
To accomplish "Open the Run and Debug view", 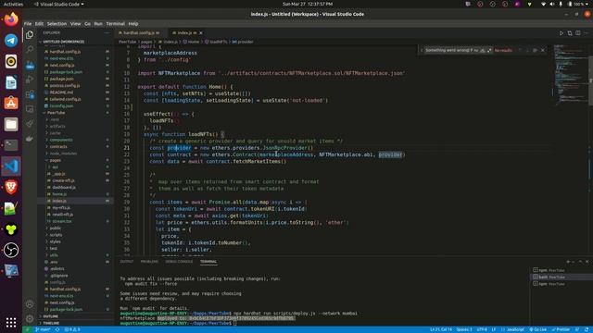I will [x=30, y=80].
